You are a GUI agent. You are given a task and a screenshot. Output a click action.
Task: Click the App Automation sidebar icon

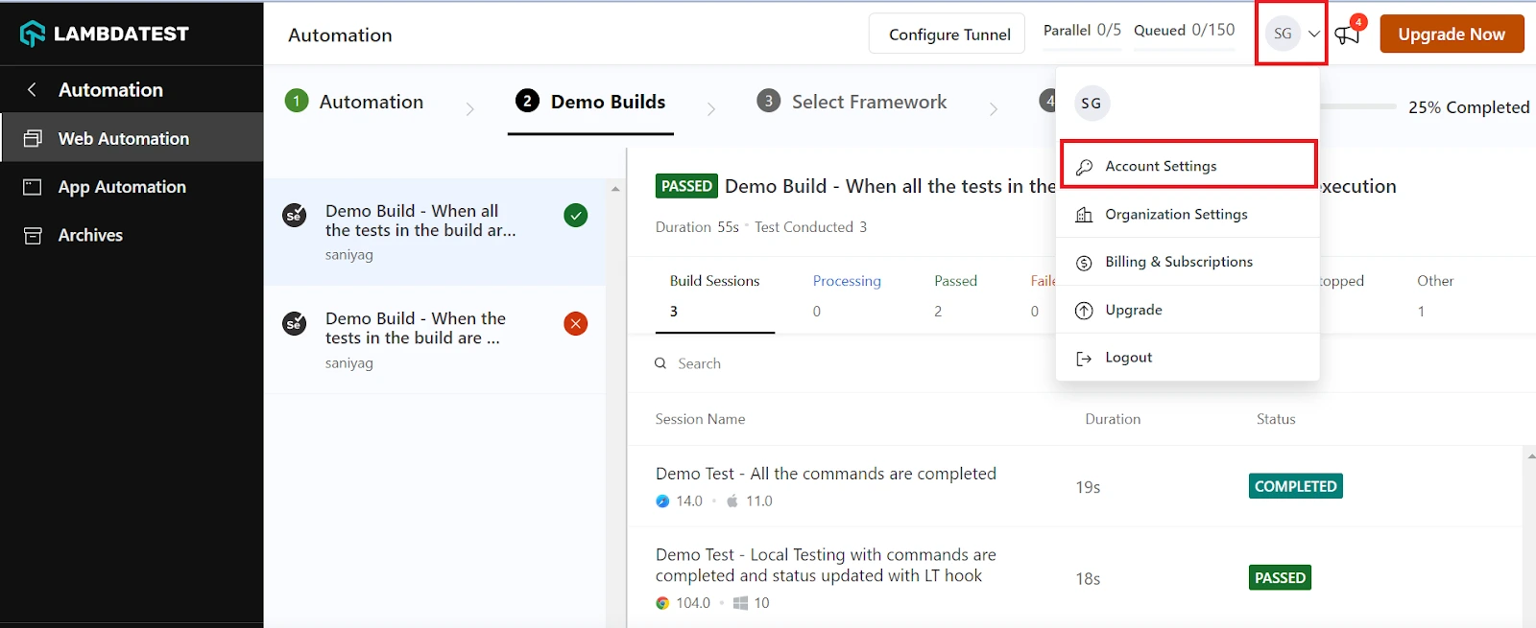[x=33, y=187]
